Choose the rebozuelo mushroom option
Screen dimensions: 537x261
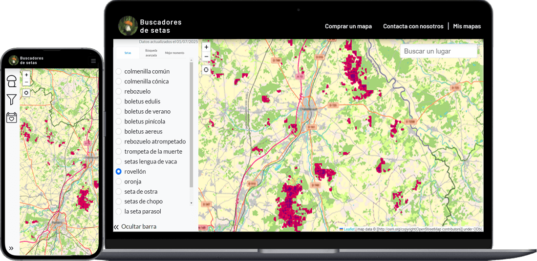119,92
